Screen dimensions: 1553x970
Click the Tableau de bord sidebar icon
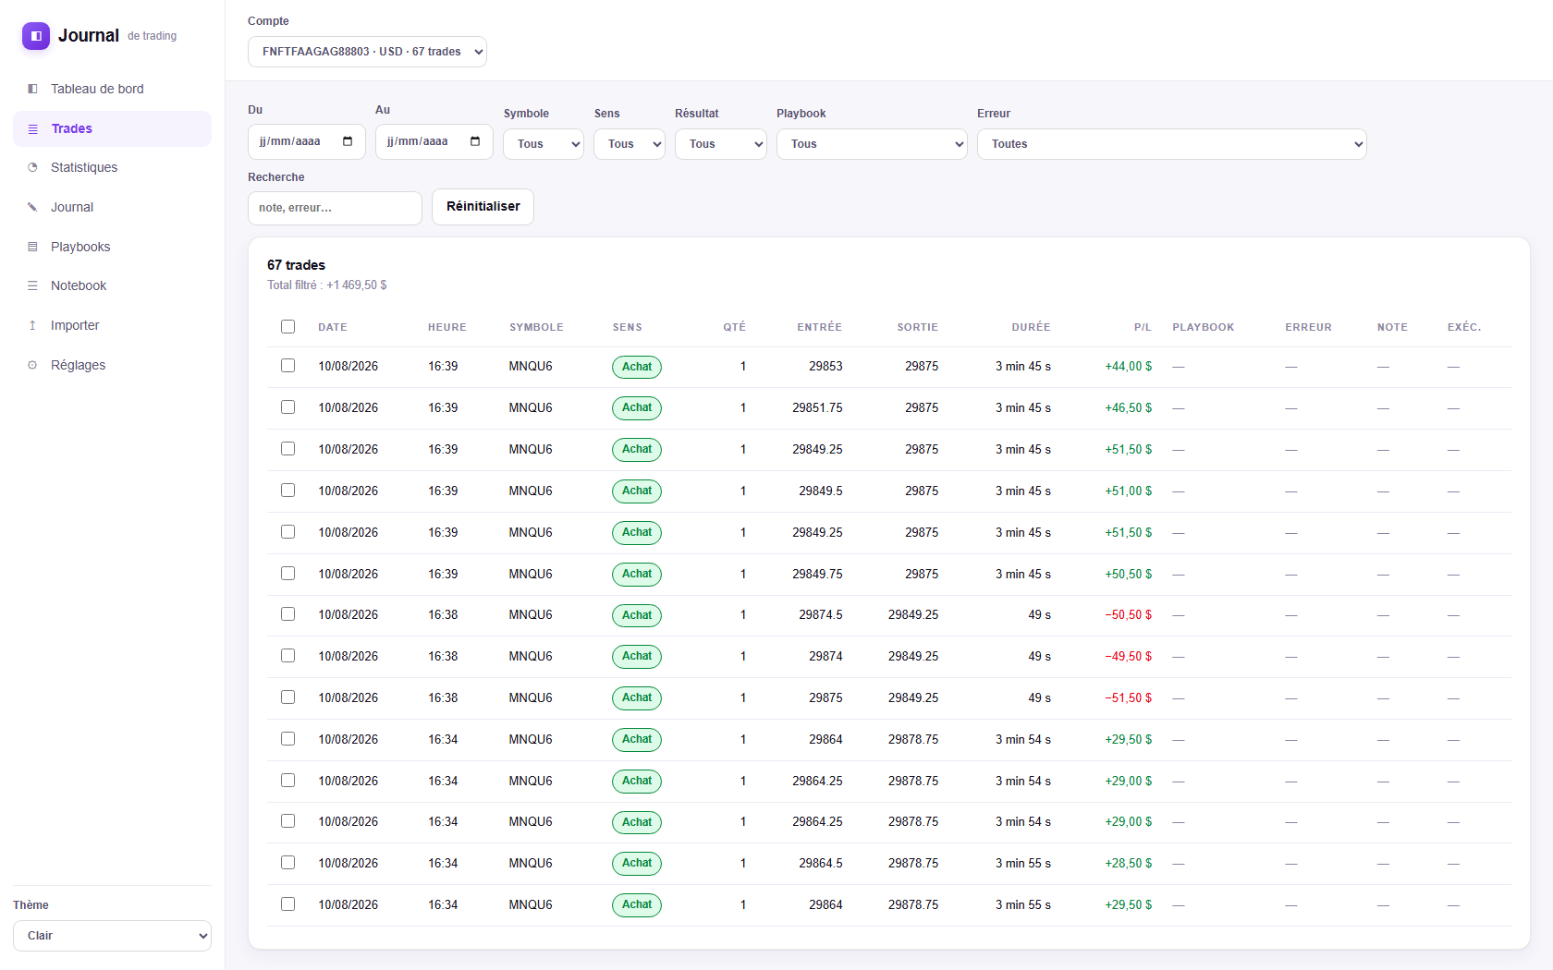(32, 89)
